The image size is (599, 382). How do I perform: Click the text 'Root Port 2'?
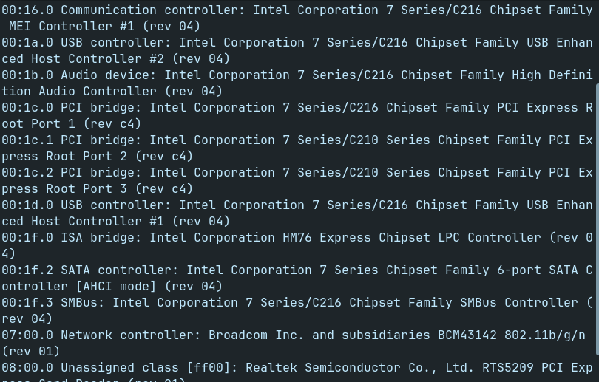click(x=87, y=157)
